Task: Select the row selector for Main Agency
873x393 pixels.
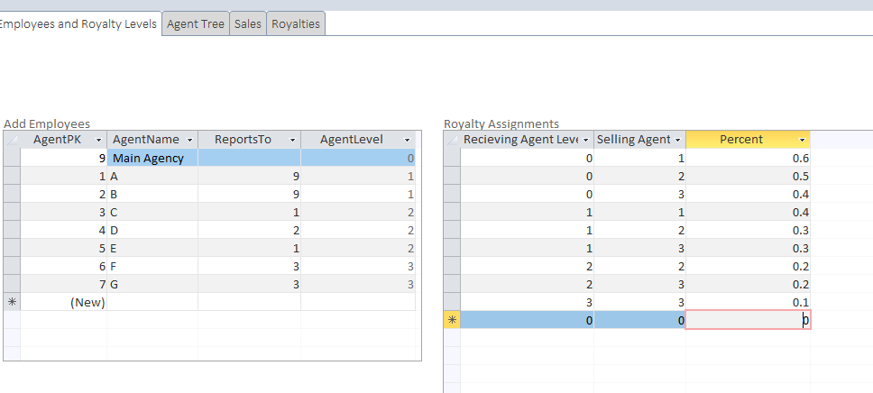Action: pyautogui.click(x=12, y=158)
